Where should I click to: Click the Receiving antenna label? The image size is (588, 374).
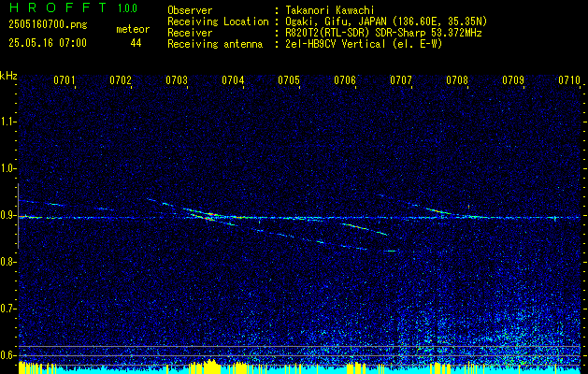click(x=215, y=44)
